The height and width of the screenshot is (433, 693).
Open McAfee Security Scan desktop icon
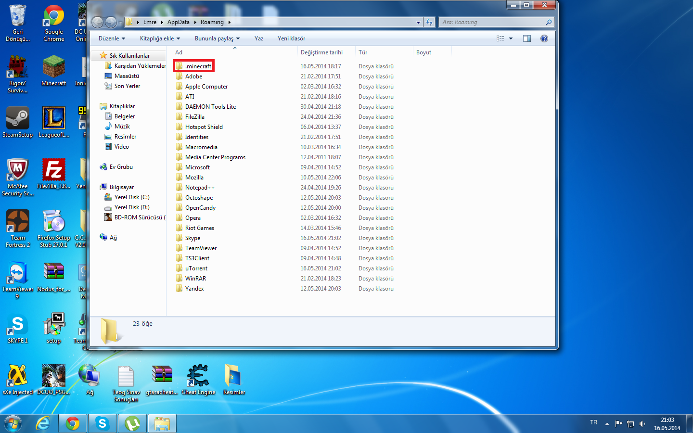(x=18, y=177)
